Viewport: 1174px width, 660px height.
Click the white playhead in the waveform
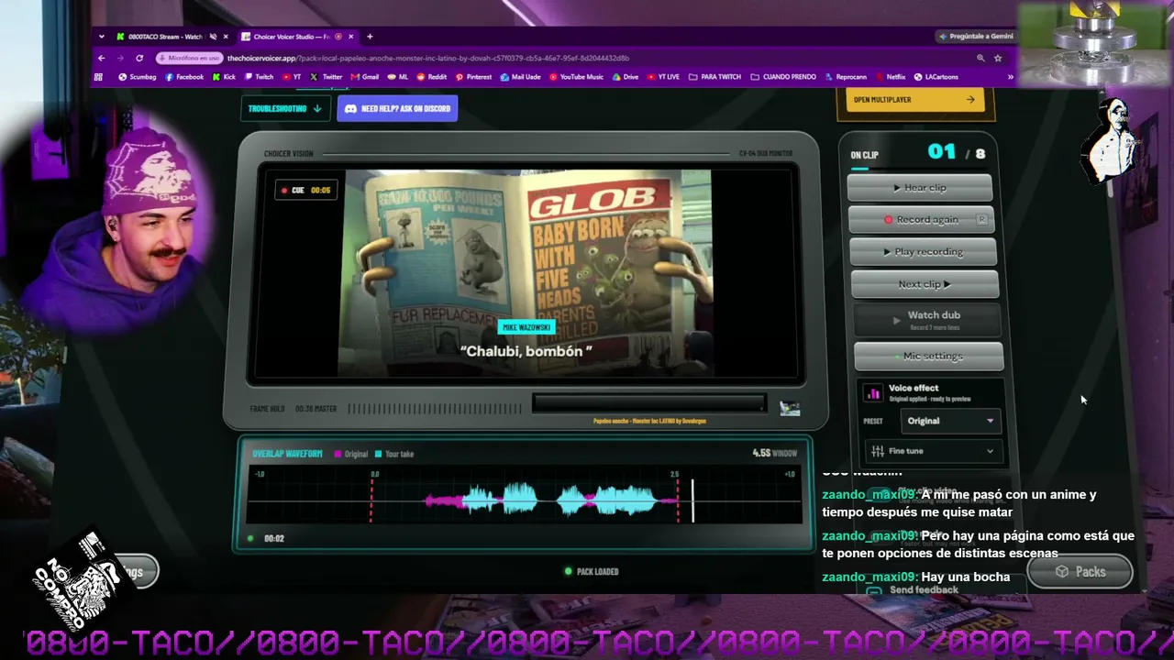point(692,500)
